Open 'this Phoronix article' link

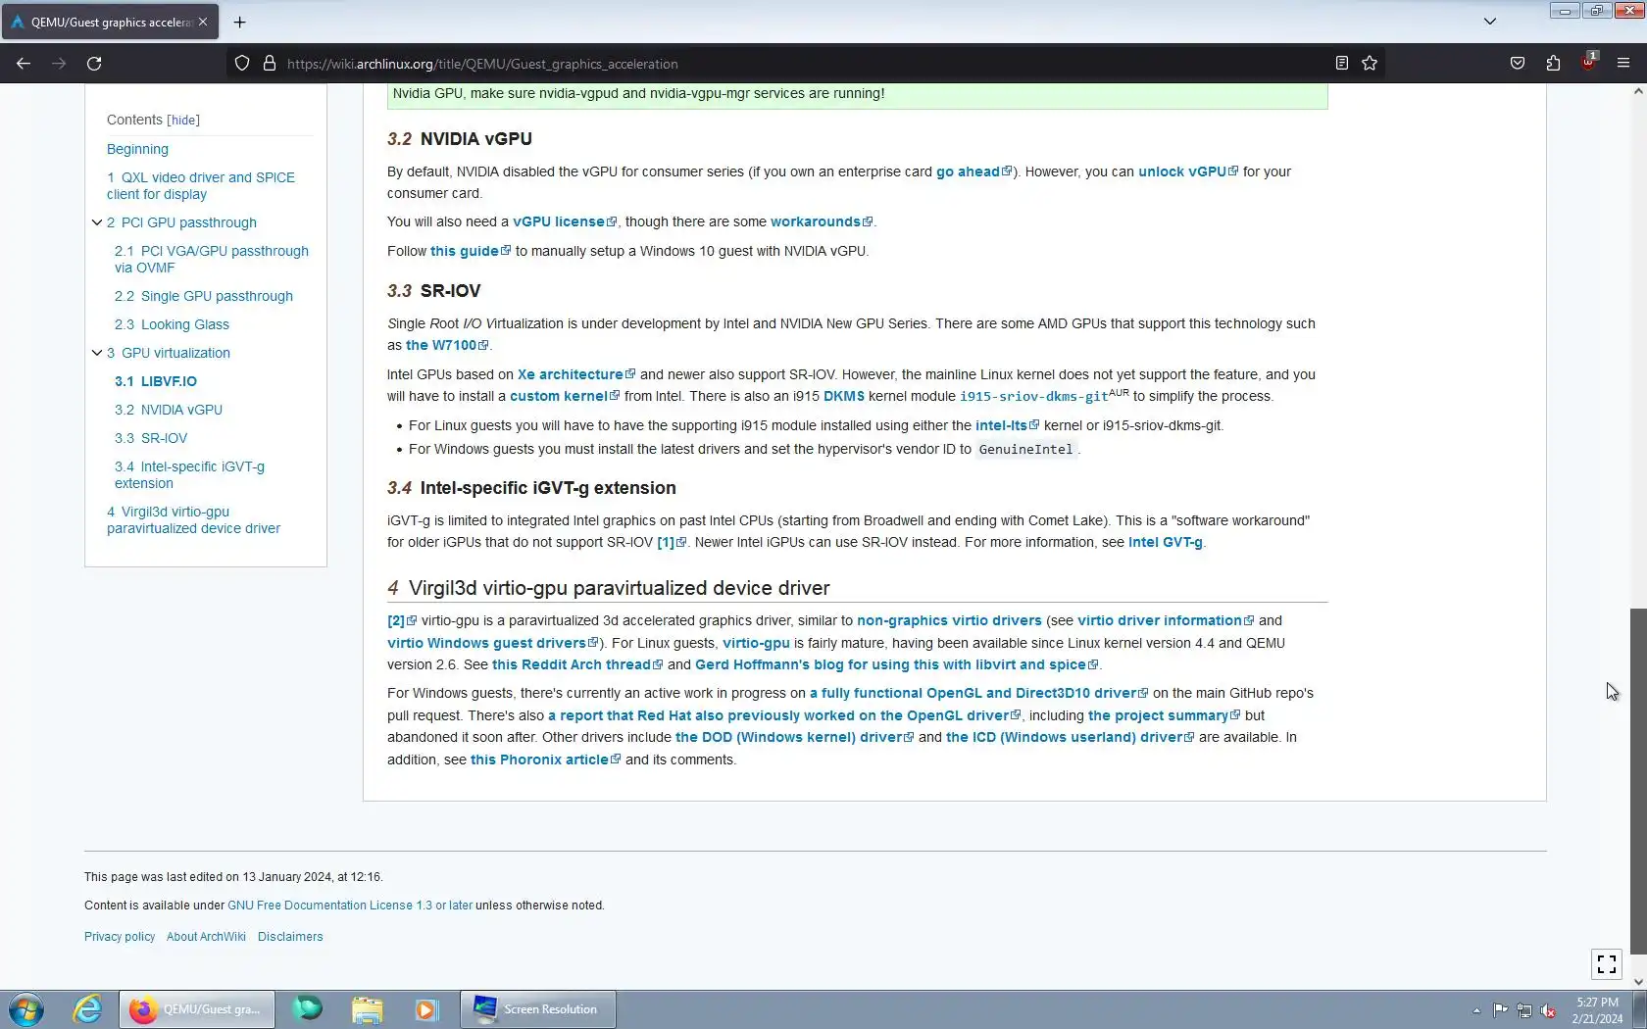click(546, 759)
